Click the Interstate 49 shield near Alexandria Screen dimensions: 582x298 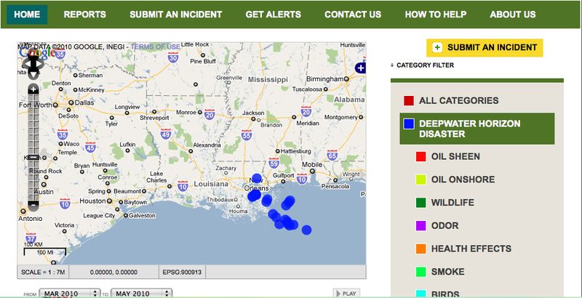coord(166,134)
